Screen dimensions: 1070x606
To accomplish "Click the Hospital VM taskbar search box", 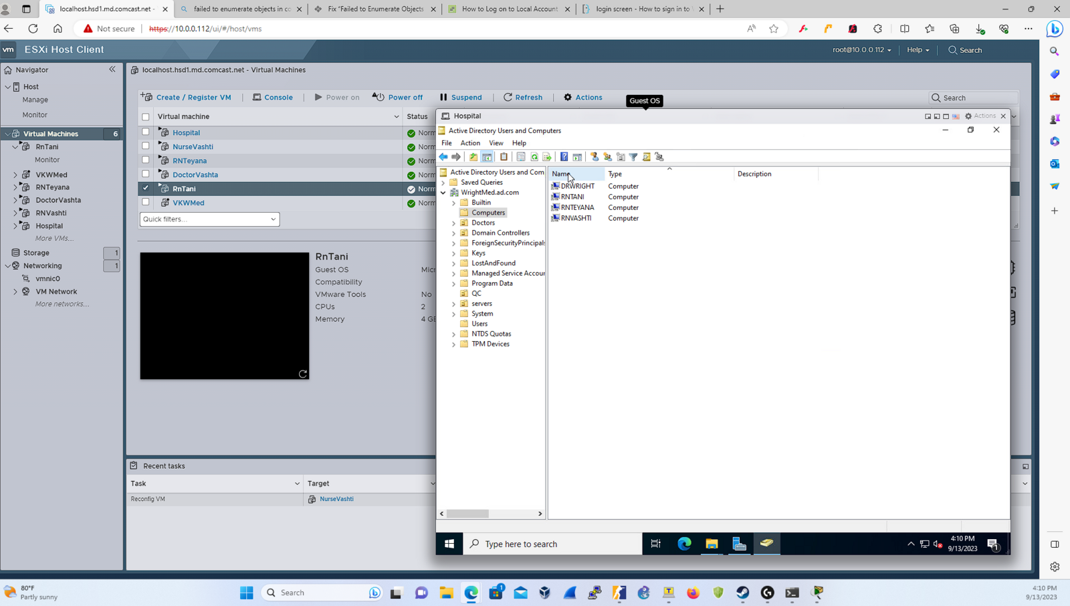I will point(553,544).
